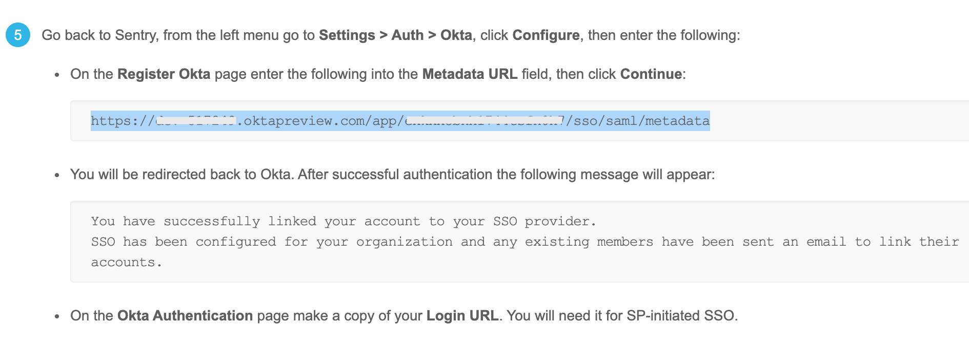Viewport: 969px width, 344px height.
Task: Click the 'accounts.' code line
Action: pos(126,262)
